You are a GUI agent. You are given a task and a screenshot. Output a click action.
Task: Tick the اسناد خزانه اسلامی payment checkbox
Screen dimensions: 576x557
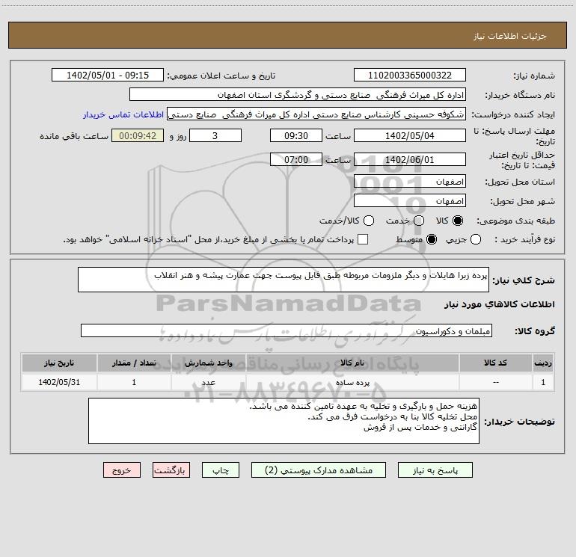coord(363,239)
